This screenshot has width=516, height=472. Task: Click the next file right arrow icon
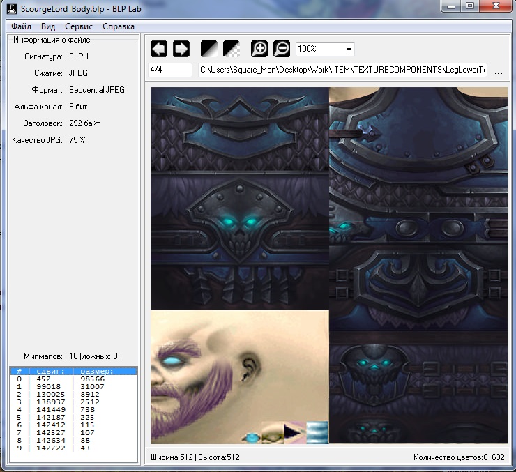point(181,49)
